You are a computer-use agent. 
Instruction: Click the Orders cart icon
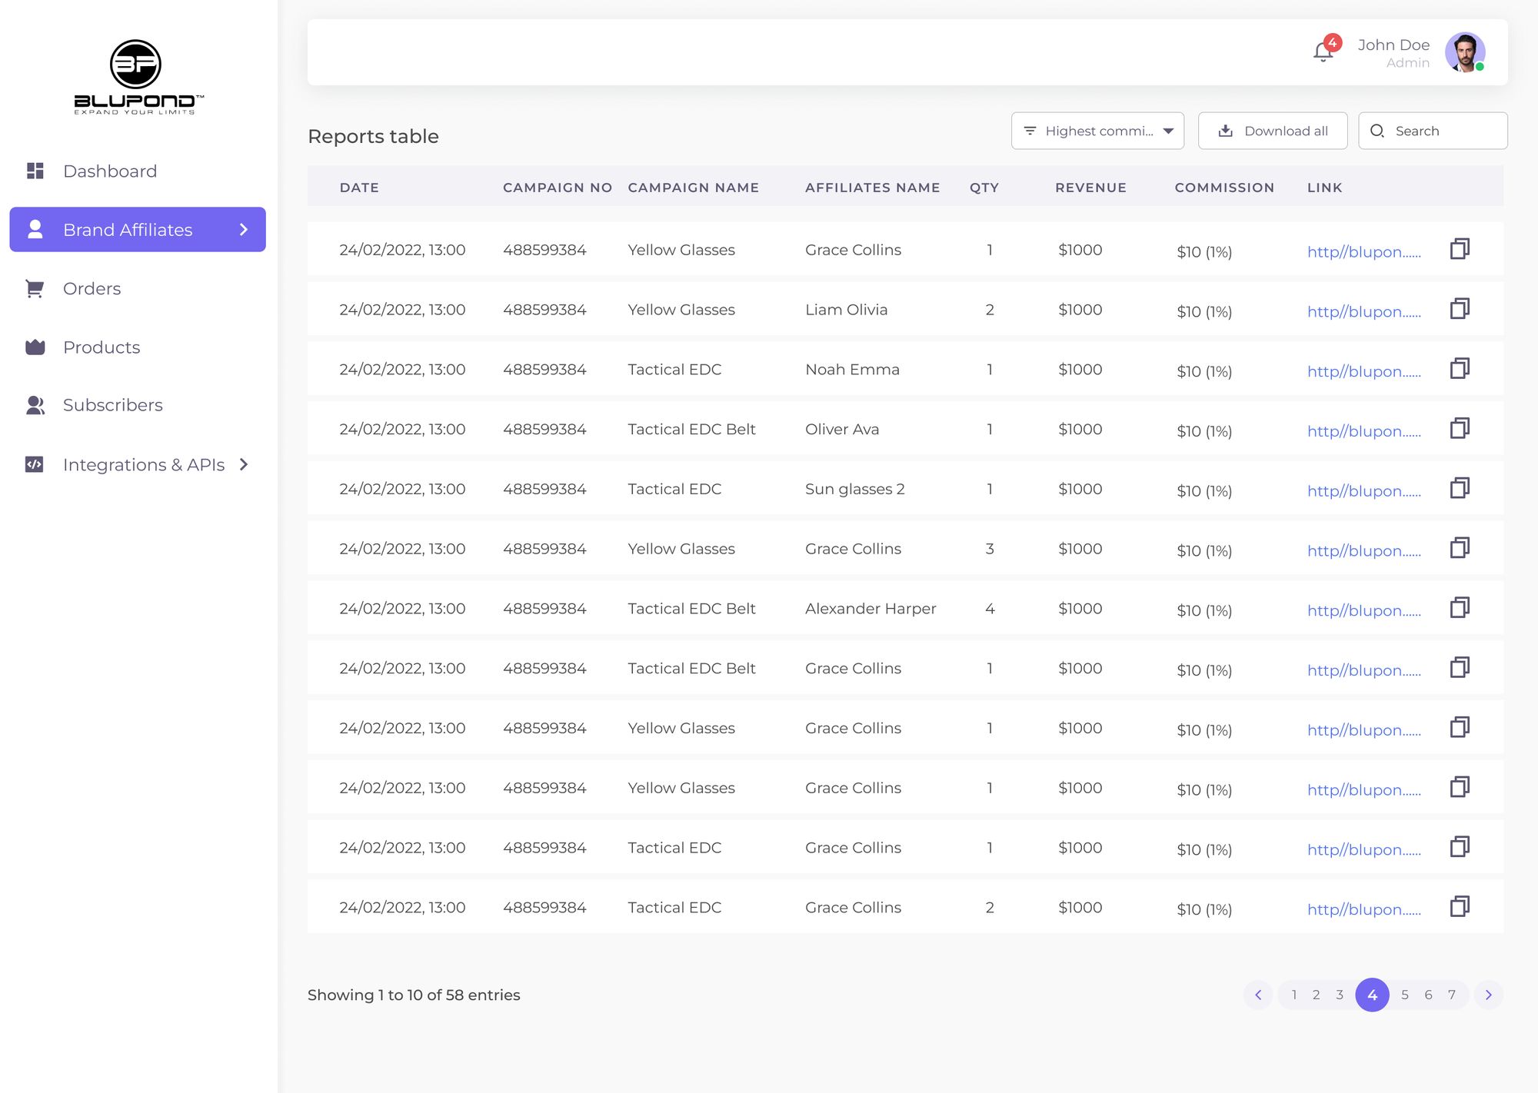(35, 289)
